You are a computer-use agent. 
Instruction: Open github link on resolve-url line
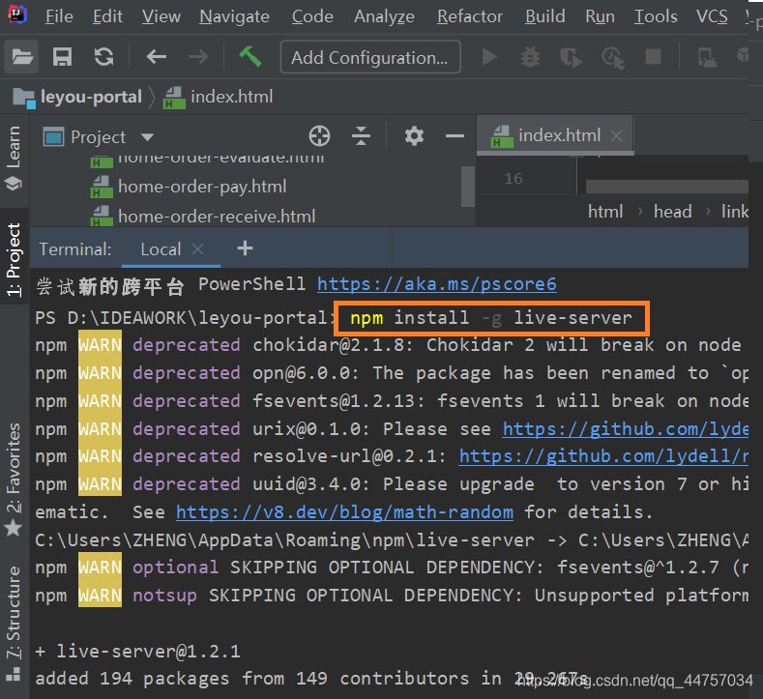point(603,456)
